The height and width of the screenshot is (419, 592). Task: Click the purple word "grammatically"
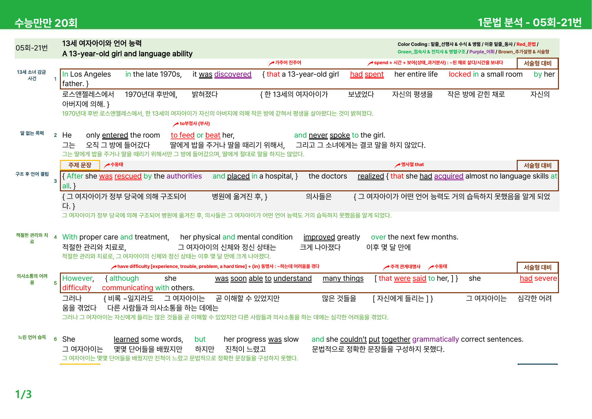pyautogui.click(x=436, y=339)
